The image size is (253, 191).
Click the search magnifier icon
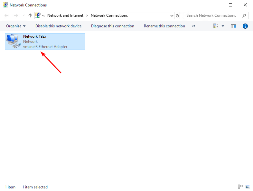tap(244, 15)
